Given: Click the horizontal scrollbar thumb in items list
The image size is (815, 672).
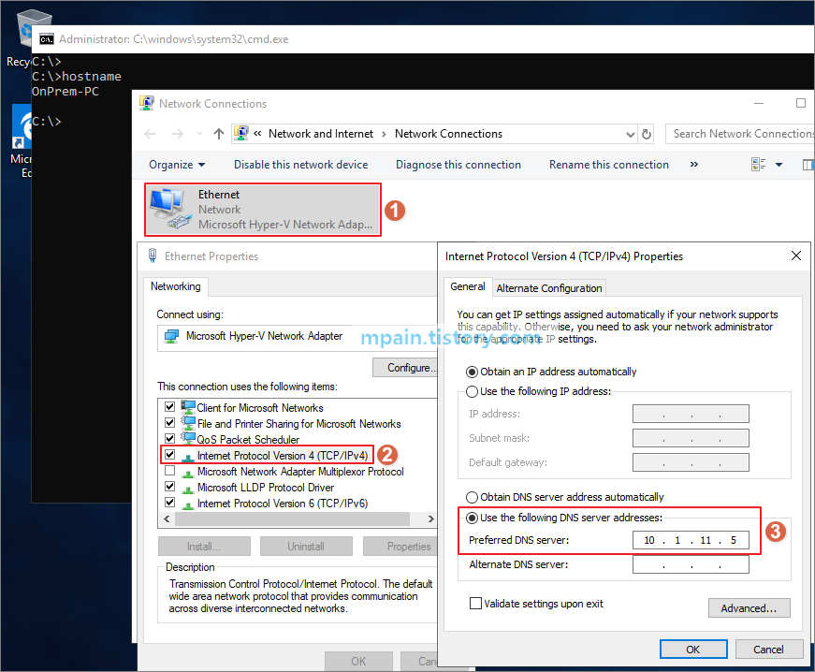Looking at the screenshot, I should pyautogui.click(x=293, y=519).
